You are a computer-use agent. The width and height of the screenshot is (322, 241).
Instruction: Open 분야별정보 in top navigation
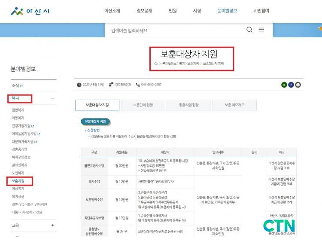[x=227, y=11]
